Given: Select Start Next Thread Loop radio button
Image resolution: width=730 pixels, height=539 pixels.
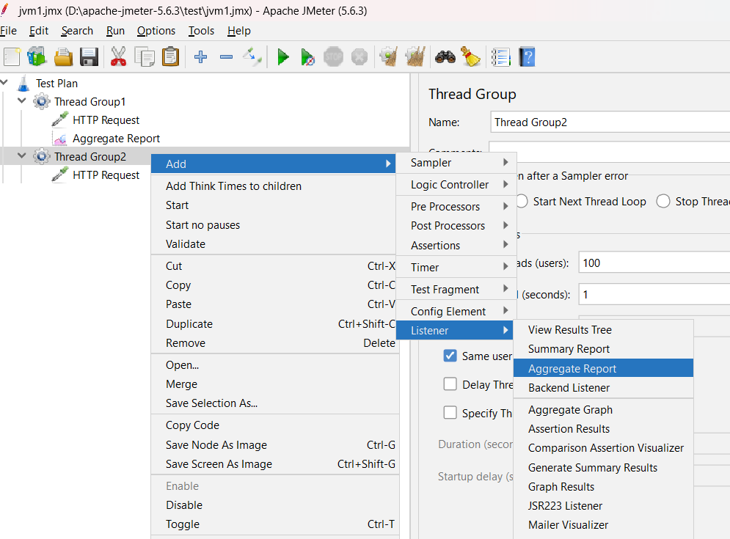Looking at the screenshot, I should pyautogui.click(x=522, y=202).
